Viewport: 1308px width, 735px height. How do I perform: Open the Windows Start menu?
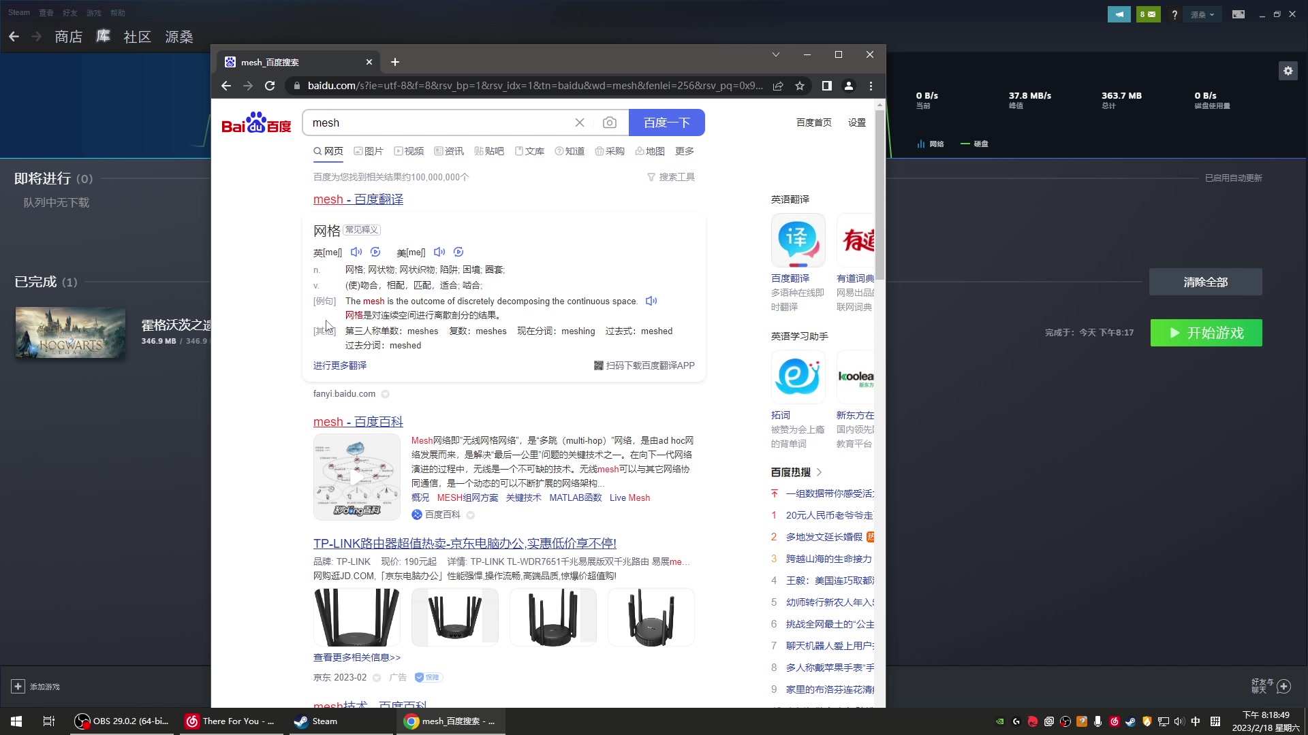(16, 721)
